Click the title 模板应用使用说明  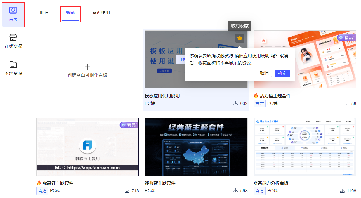click(x=162, y=95)
